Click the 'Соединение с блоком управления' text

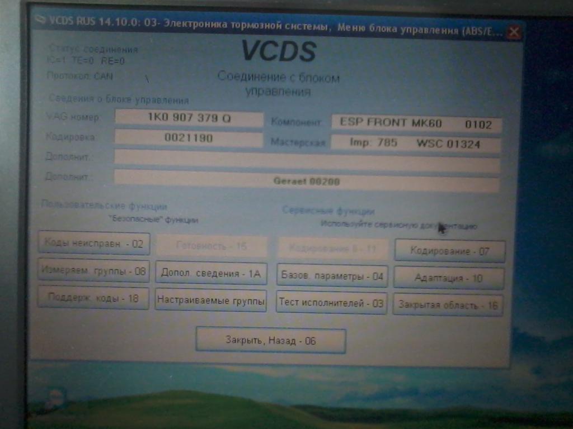(279, 84)
